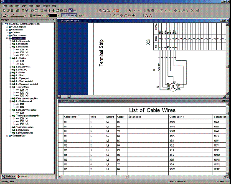Collapse the Terminal Matrix node
Image resolution: width=231 pixels, height=184 pixels.
10,87
